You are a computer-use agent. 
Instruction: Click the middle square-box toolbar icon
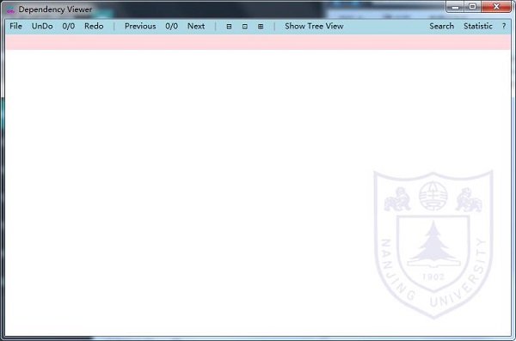click(245, 27)
